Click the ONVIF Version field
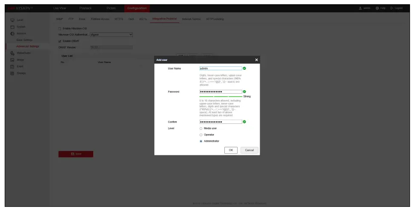Image resolution: width=413 pixels, height=209 pixels. (111, 48)
